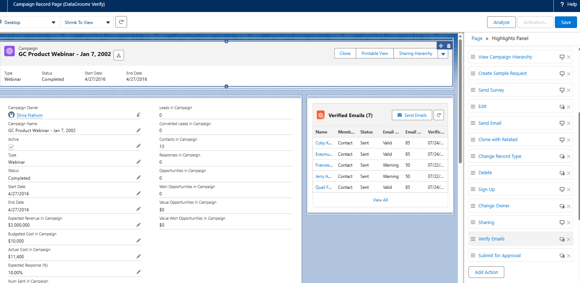
Task: Click the Verific... column header
Action: [x=436, y=132]
